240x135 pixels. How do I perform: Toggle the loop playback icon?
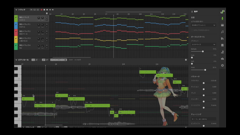pos(34,10)
